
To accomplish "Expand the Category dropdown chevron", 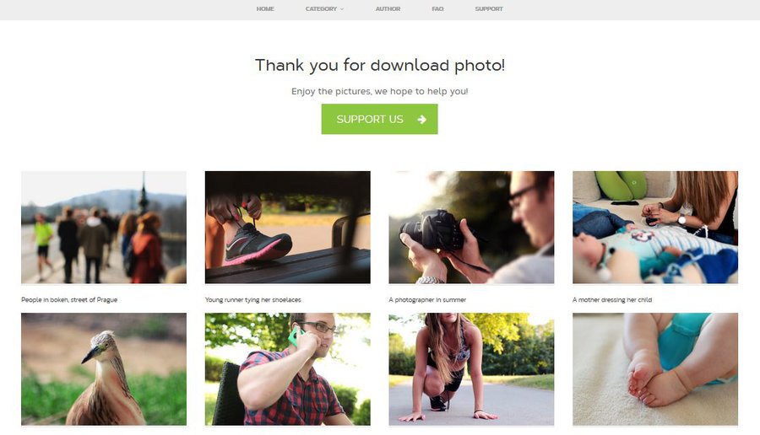I will click(342, 9).
